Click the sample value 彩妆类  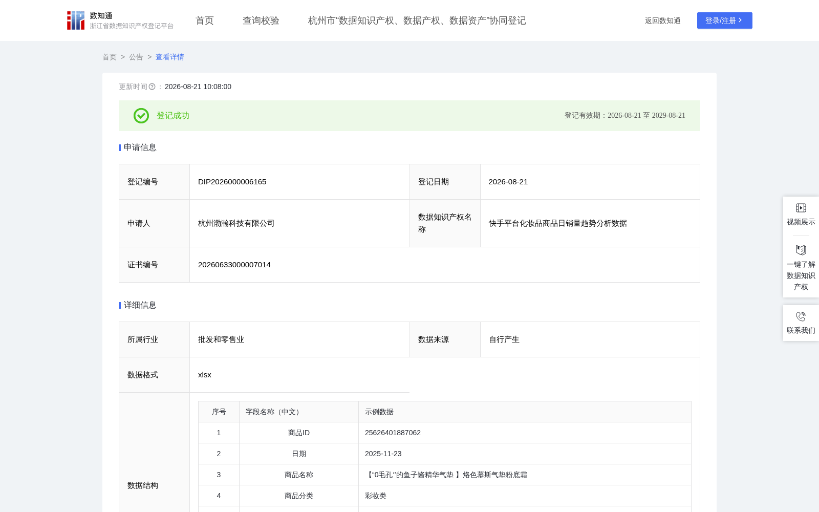point(376,496)
